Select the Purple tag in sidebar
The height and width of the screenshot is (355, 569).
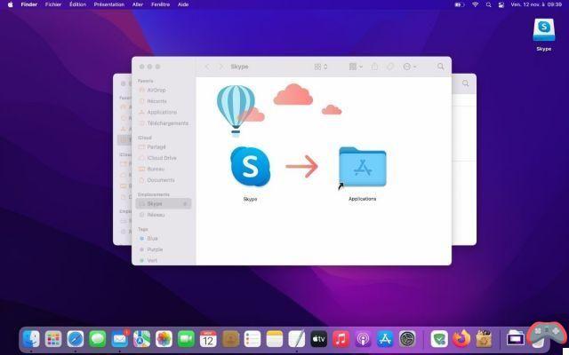pos(155,249)
